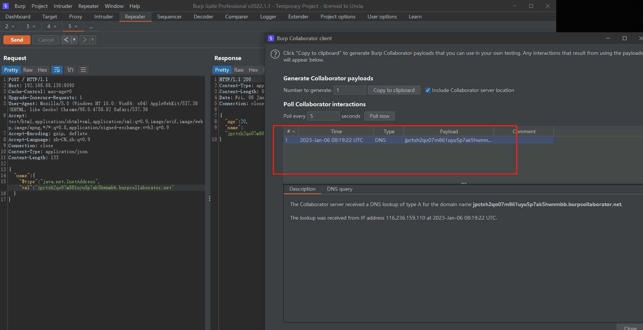Click Copy to clipboard button
Screen dimensions: 643x330
pyautogui.click(x=394, y=90)
